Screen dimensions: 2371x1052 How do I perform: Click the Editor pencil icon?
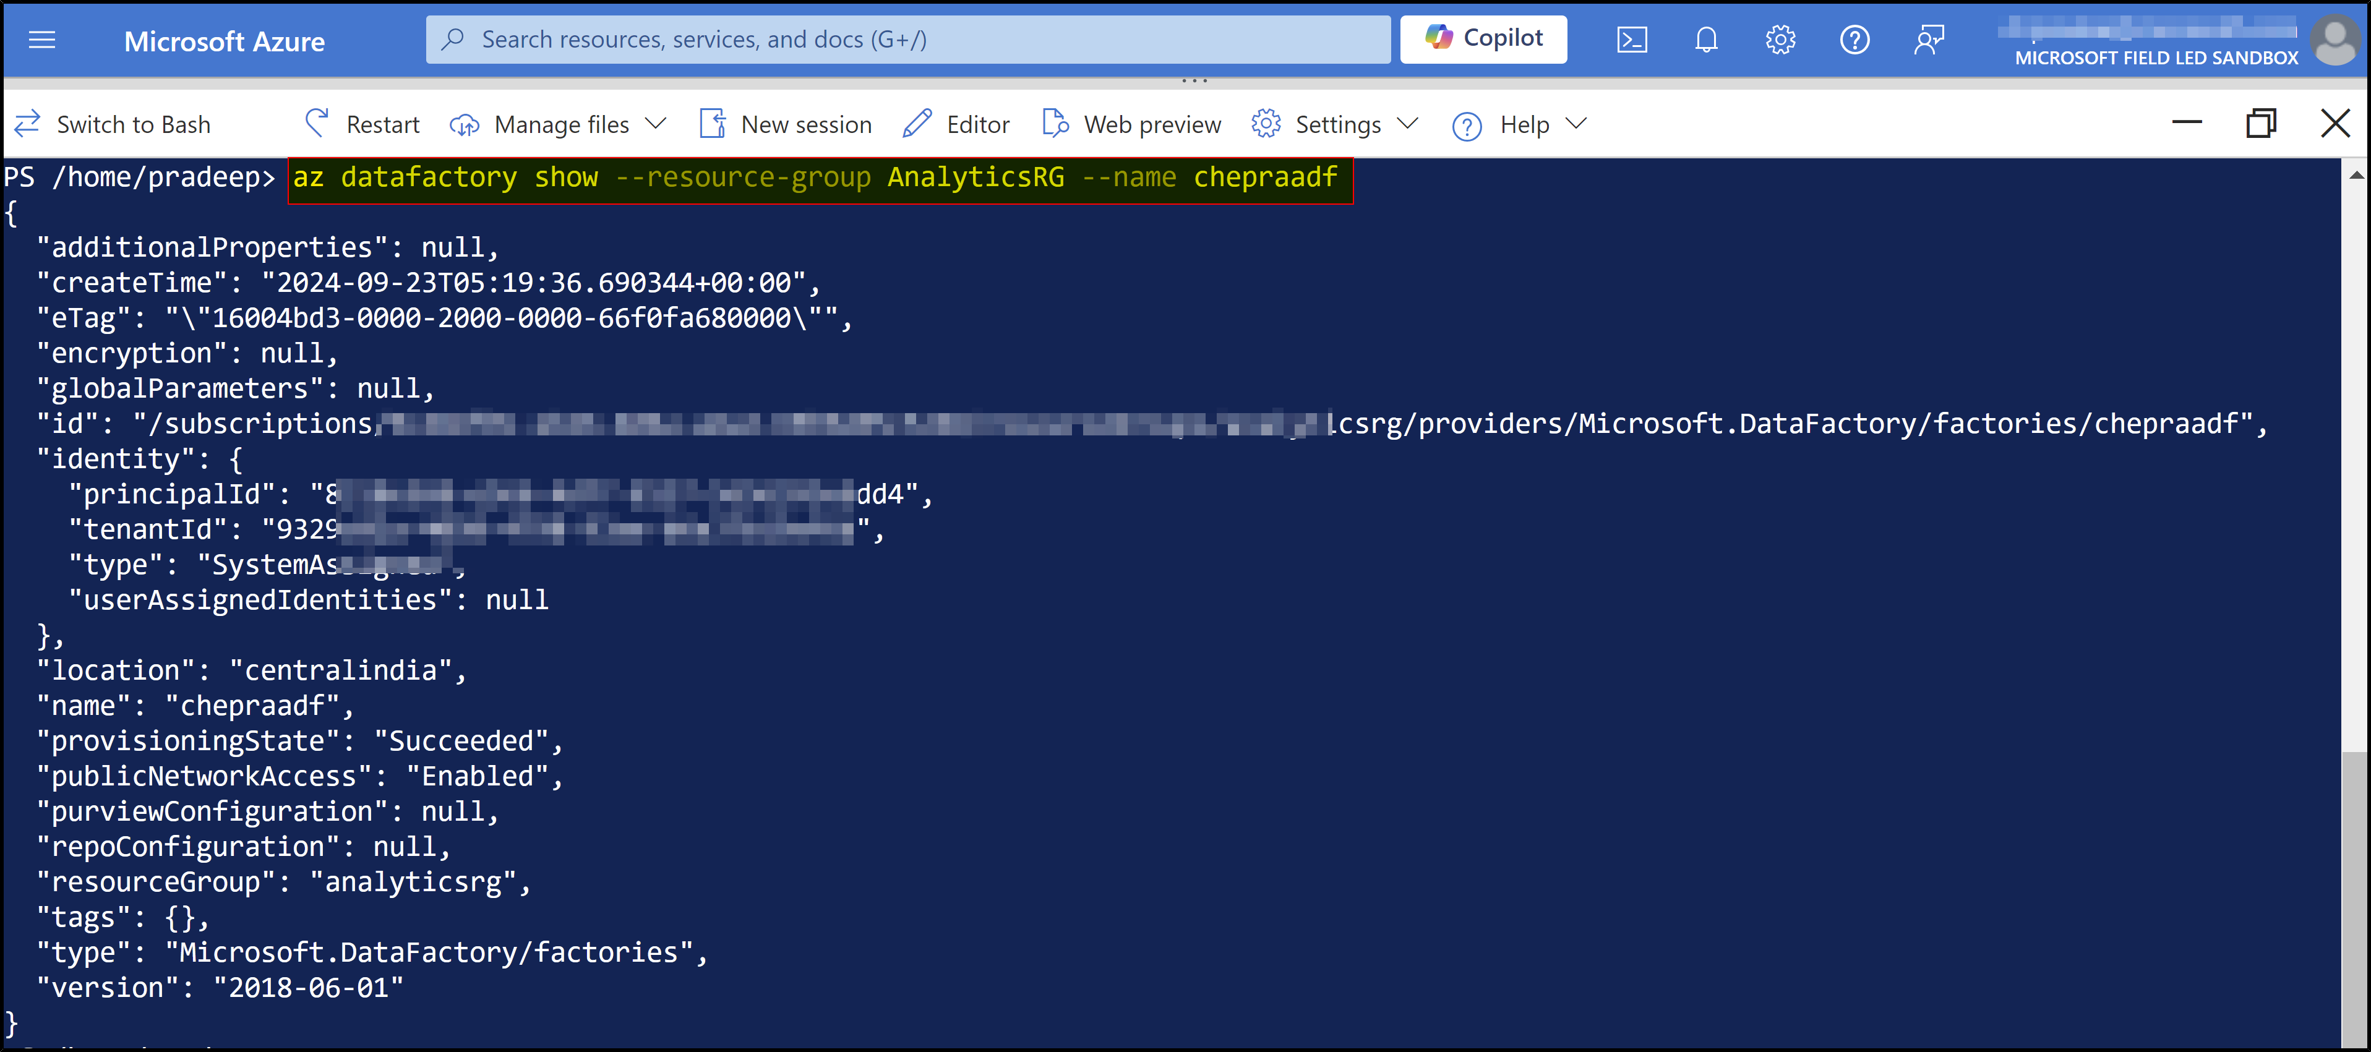pos(917,123)
